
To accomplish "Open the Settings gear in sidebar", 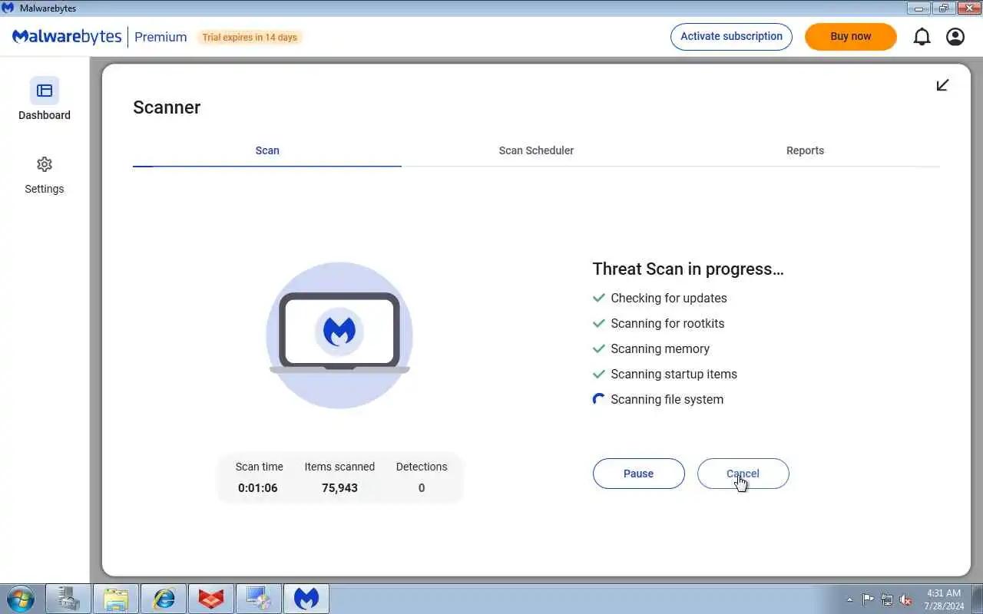I will (x=45, y=164).
